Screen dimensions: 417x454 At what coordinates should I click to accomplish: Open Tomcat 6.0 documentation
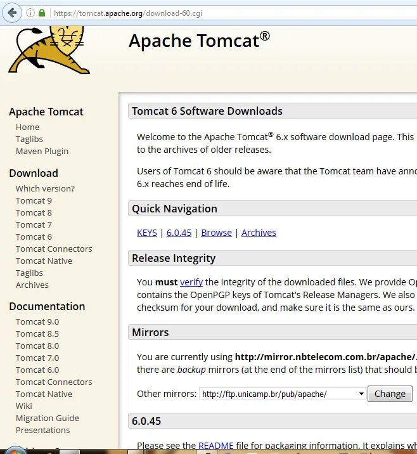point(37,370)
